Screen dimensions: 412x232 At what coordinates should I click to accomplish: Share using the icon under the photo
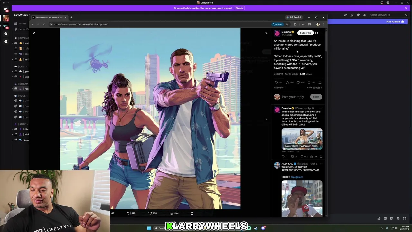click(192, 213)
